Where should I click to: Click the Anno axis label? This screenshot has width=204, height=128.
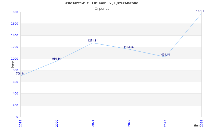(x=198, y=125)
